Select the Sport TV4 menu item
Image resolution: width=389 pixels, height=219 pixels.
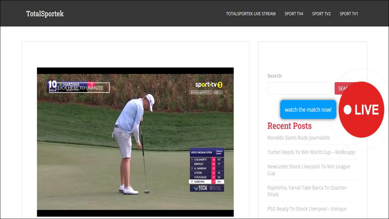click(x=294, y=14)
